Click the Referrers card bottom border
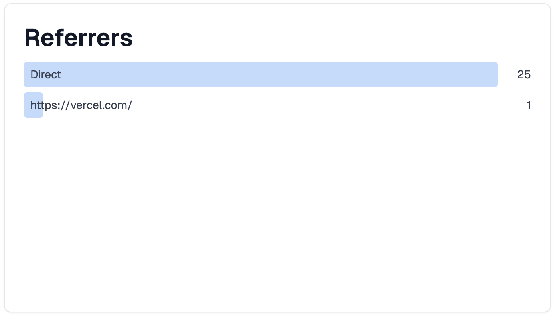This screenshot has height=318, width=559. [x=277, y=312]
